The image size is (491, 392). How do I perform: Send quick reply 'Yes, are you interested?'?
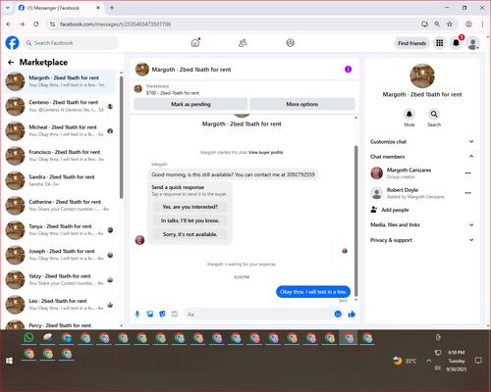point(191,207)
